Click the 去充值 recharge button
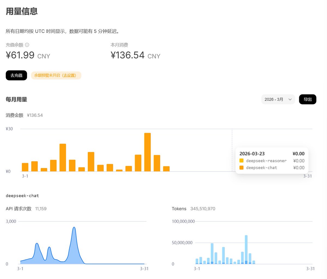Image resolution: width=327 pixels, height=279 pixels. [x=16, y=75]
